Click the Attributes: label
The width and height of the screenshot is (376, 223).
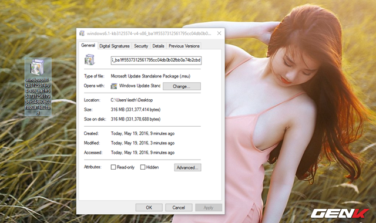tap(93, 167)
